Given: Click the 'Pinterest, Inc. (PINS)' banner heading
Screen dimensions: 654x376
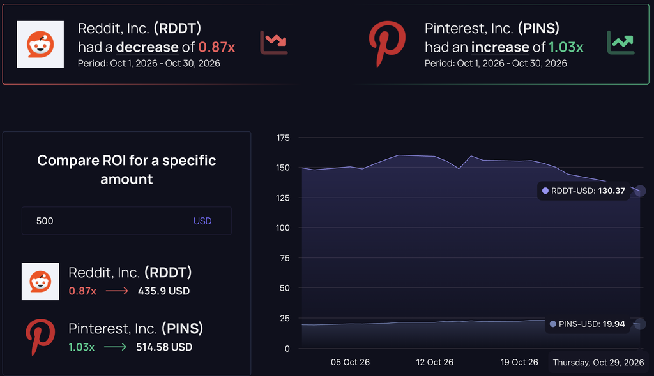Looking at the screenshot, I should point(492,28).
